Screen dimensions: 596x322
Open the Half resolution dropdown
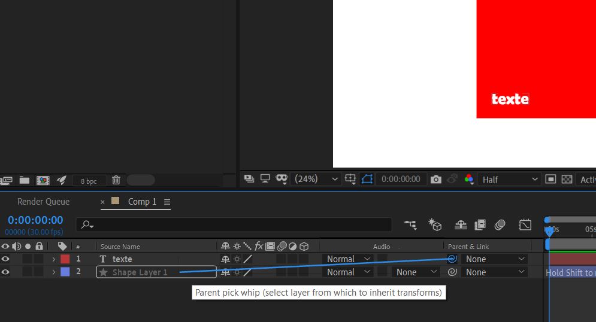point(510,179)
